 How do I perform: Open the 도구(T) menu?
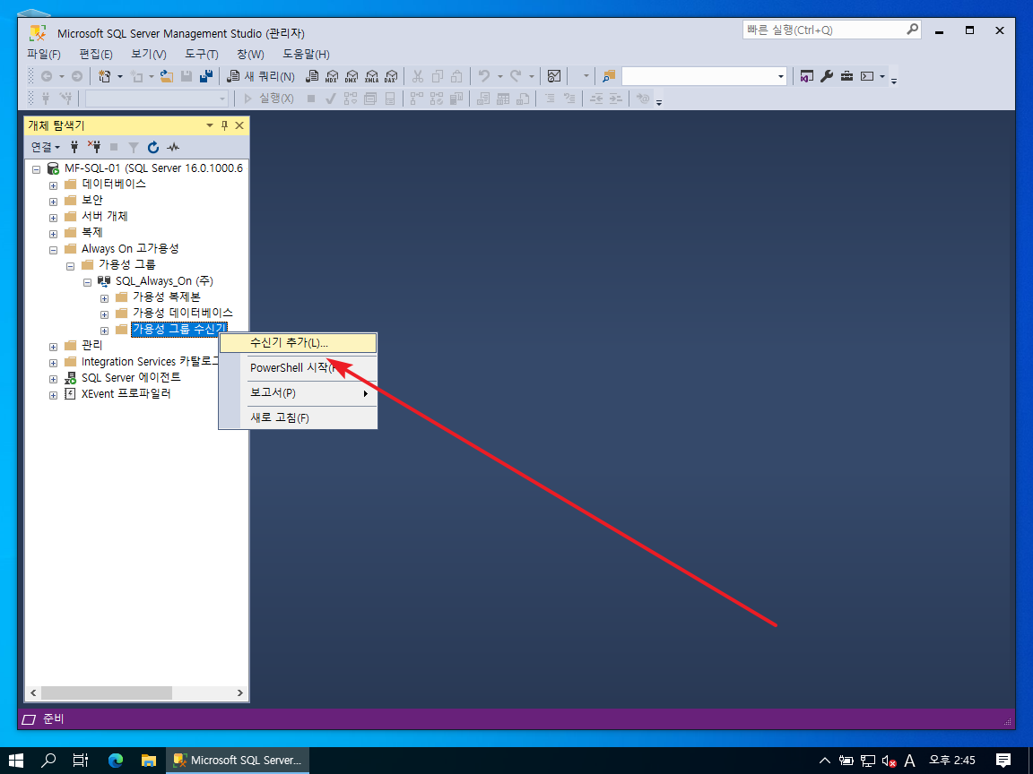tap(202, 54)
